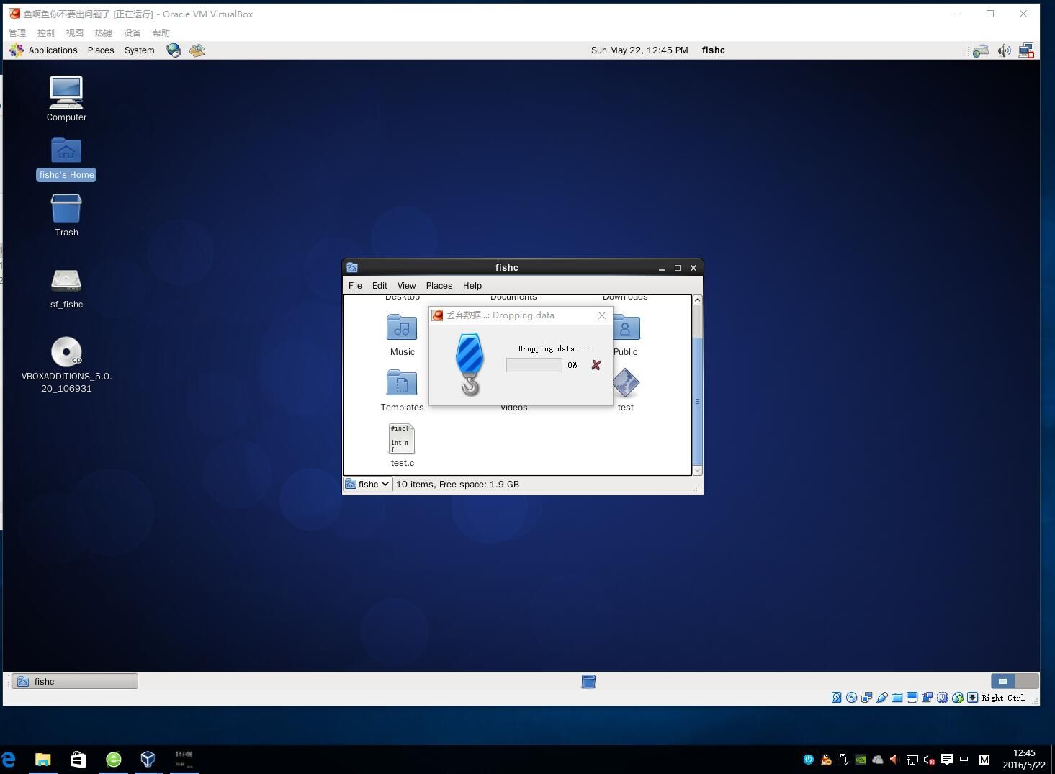Click the VirtualBox display status icon
Viewport: 1055px width, 774px height.
tap(912, 698)
